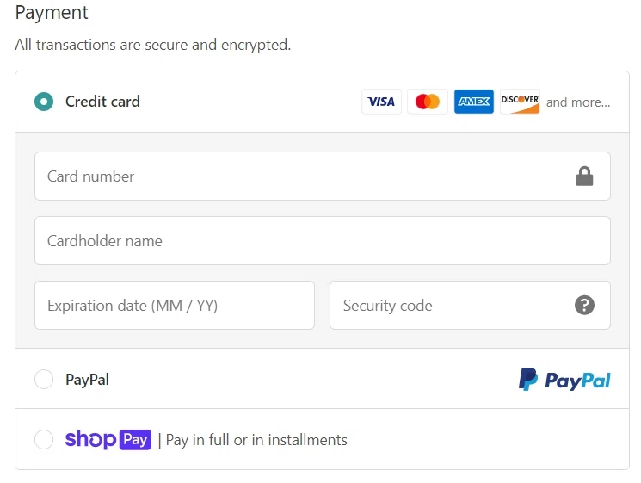Click the padlock icon in card number field
Image resolution: width=641 pixels, height=483 pixels.
pyautogui.click(x=585, y=176)
